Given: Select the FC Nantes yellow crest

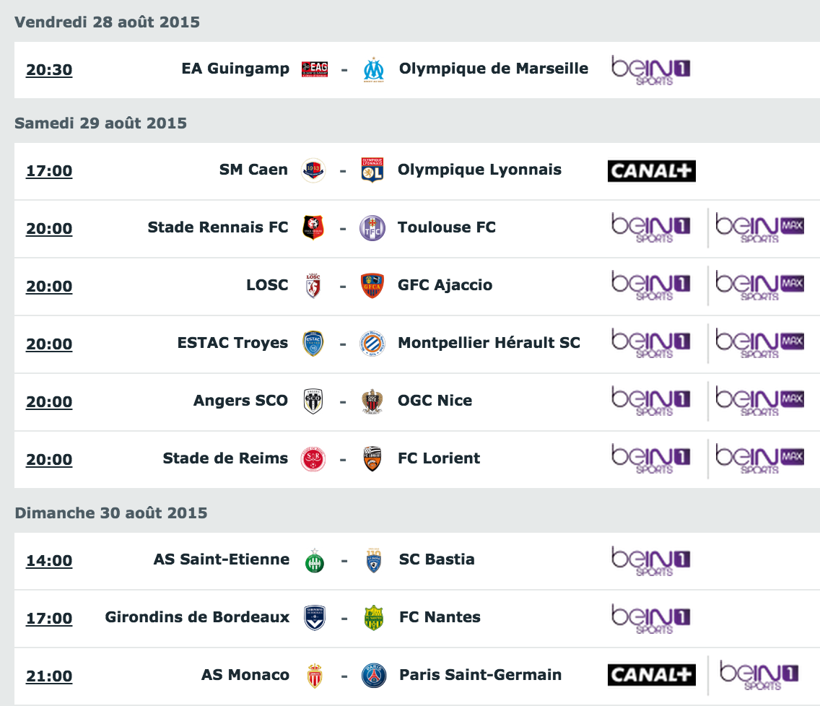Looking at the screenshot, I should click(373, 618).
